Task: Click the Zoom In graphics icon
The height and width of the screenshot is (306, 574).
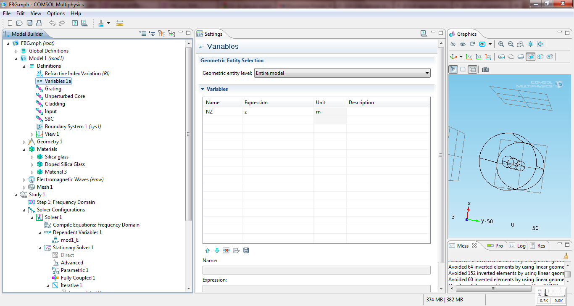Action: (x=501, y=44)
